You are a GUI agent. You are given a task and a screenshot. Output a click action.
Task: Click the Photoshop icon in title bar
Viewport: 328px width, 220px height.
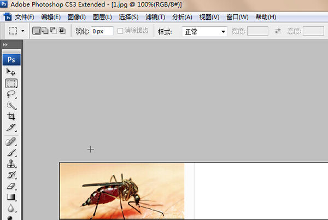(x=4, y=4)
